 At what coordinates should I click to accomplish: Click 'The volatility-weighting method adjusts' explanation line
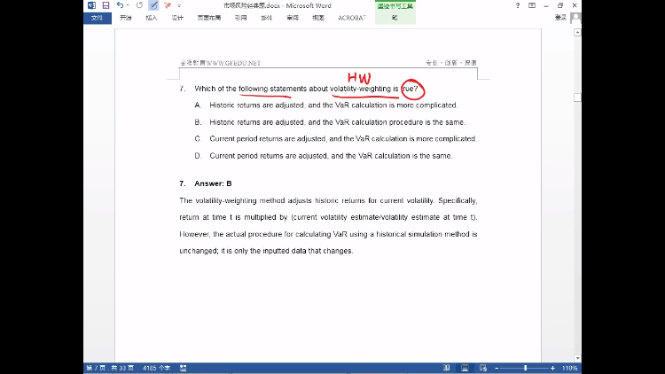coord(328,200)
